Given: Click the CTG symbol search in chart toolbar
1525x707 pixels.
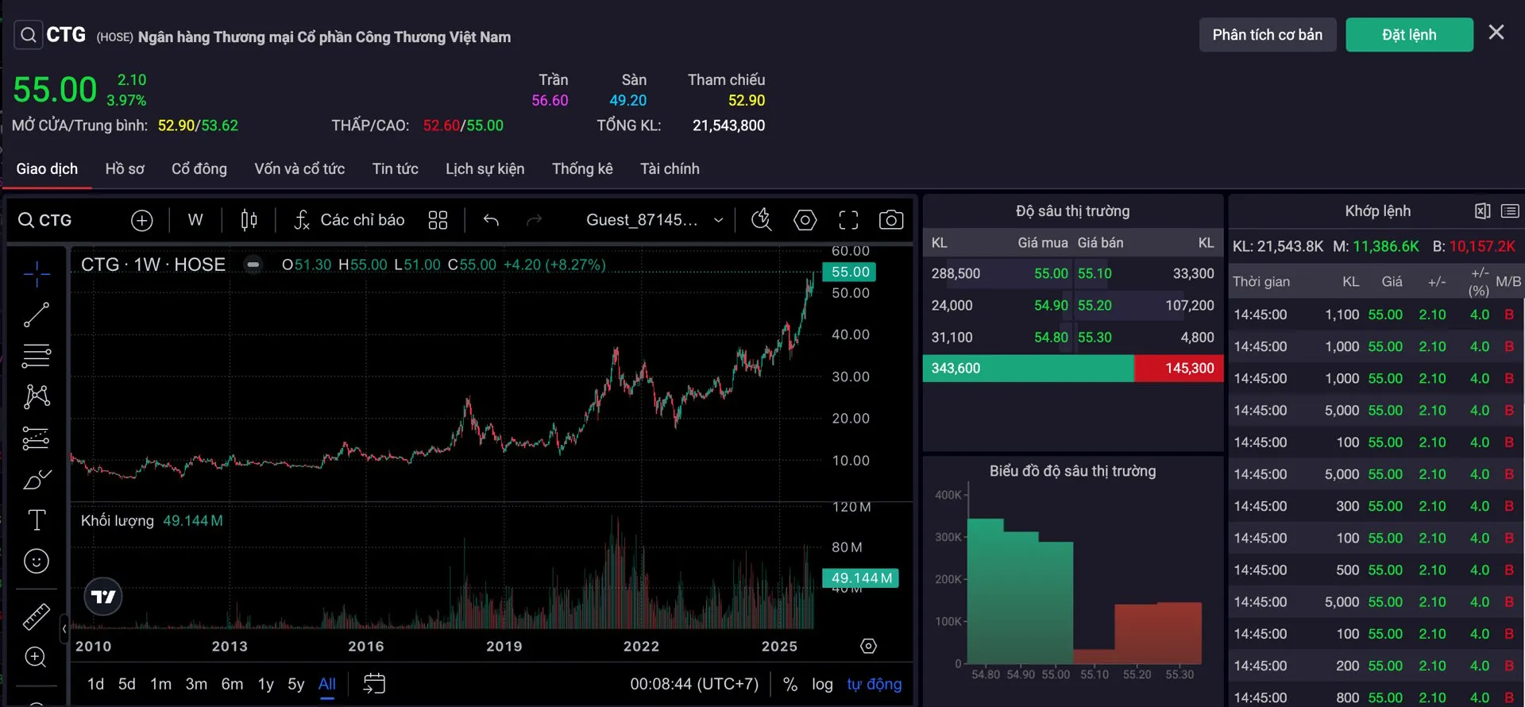Looking at the screenshot, I should coord(45,220).
